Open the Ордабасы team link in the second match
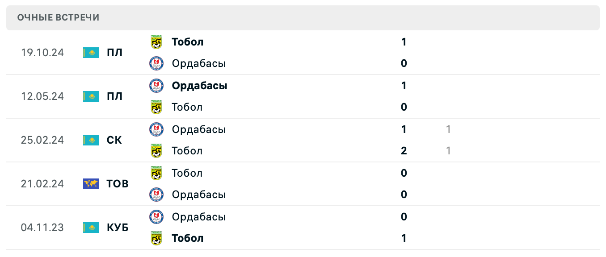This screenshot has height=257, width=606. click(200, 85)
